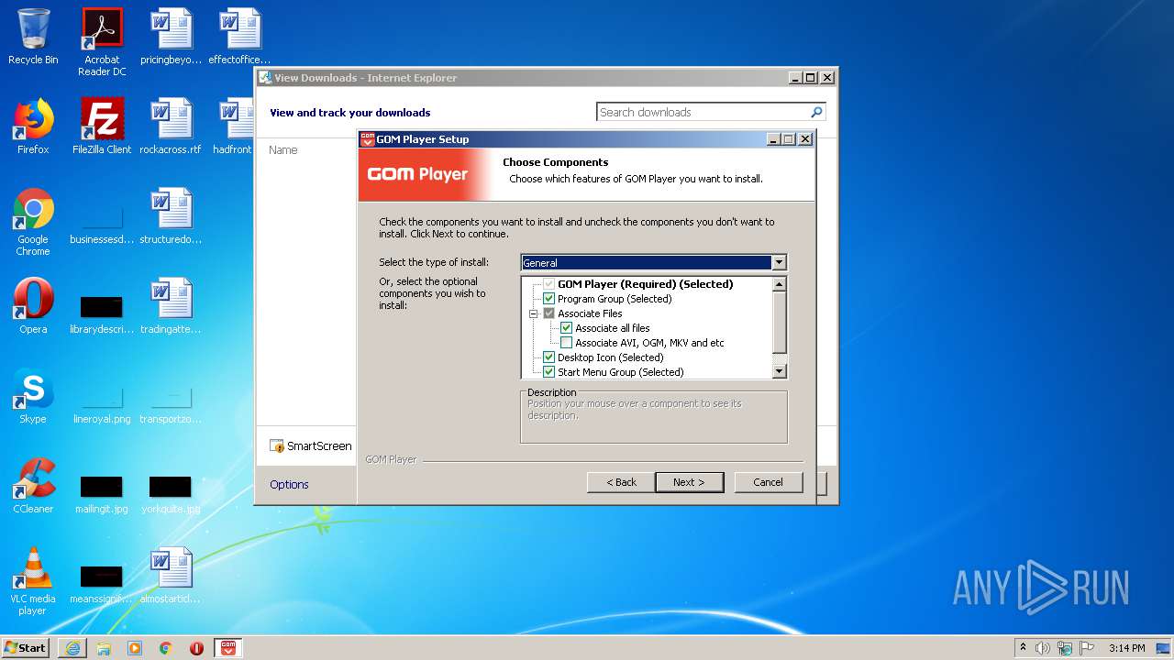This screenshot has width=1174, height=660.
Task: Select the effectoffice... Word document icon
Action: pyautogui.click(x=239, y=37)
